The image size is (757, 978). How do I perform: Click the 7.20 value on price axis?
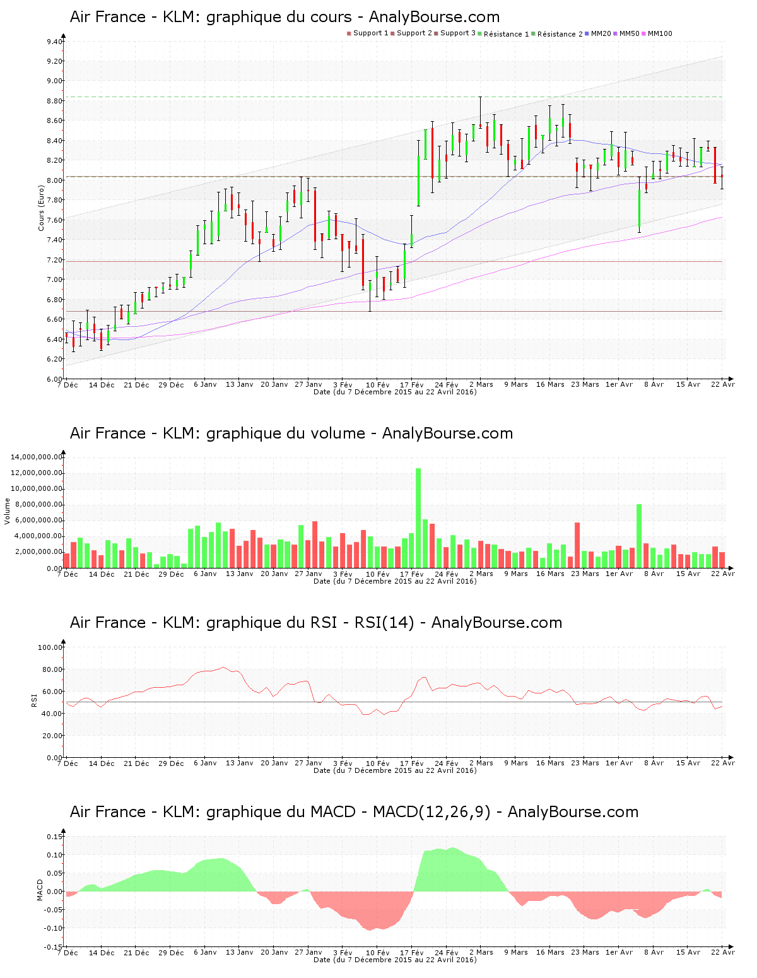click(x=54, y=260)
